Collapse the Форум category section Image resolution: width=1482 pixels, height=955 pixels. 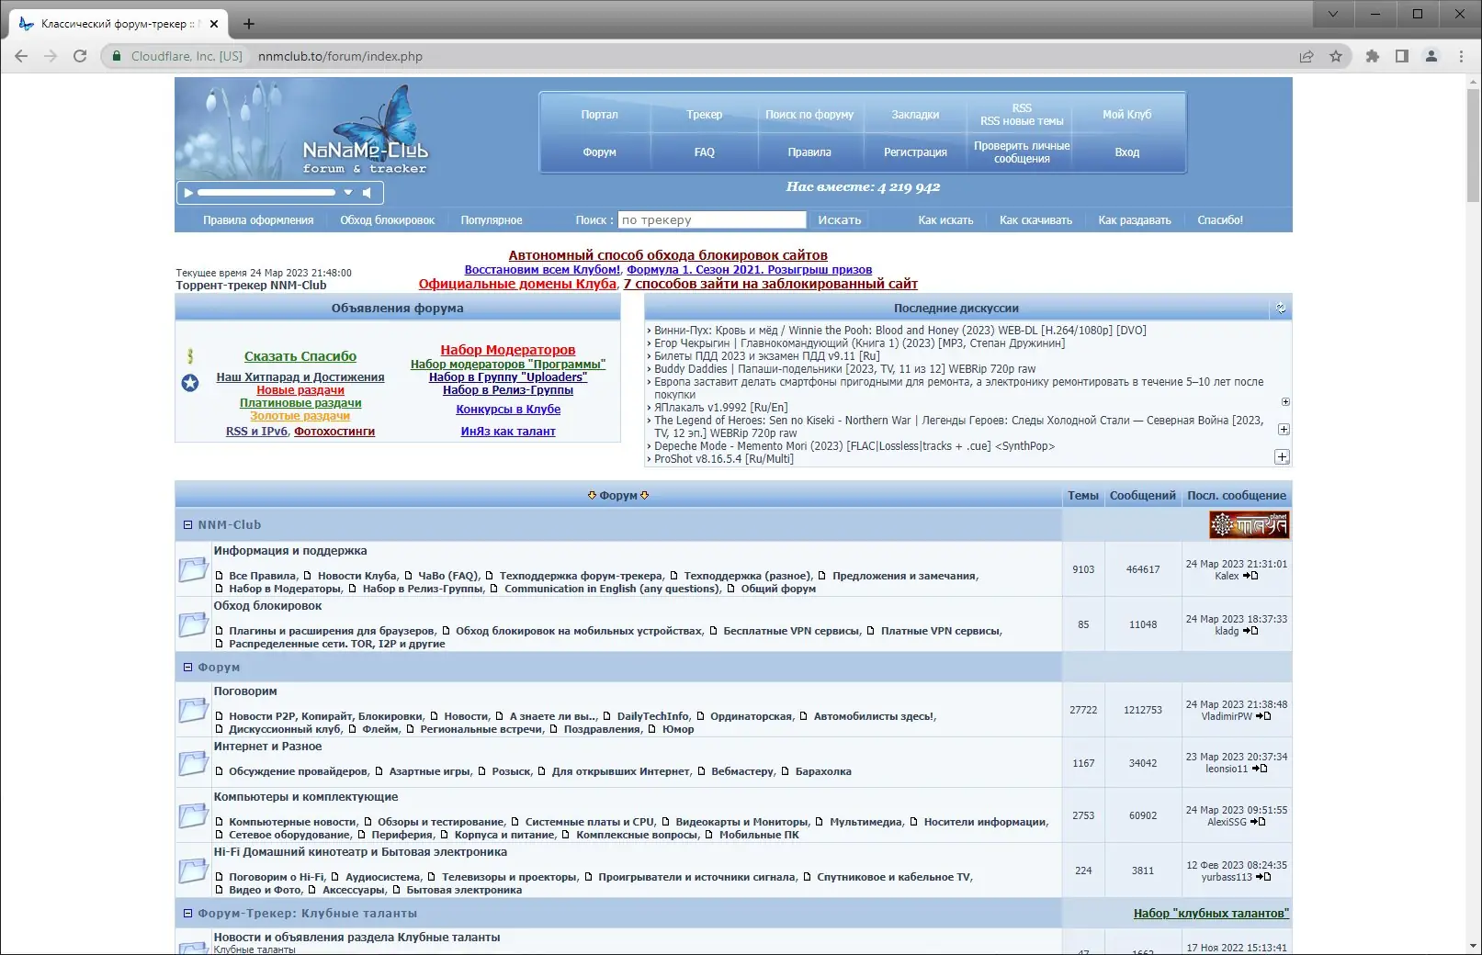pyautogui.click(x=187, y=668)
